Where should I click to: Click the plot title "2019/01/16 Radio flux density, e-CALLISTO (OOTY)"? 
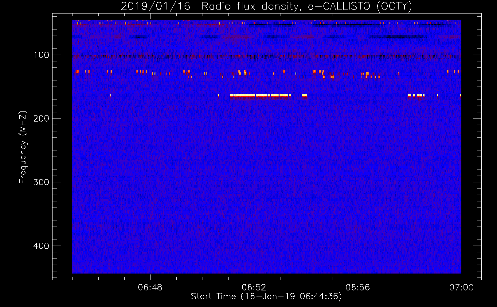pos(266,6)
